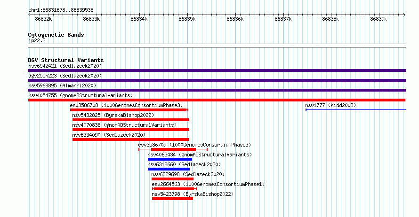Image resolution: width=419 pixels, height=217 pixels.
Task: Select the red bar under nsv5432825
Action: pos(131,120)
